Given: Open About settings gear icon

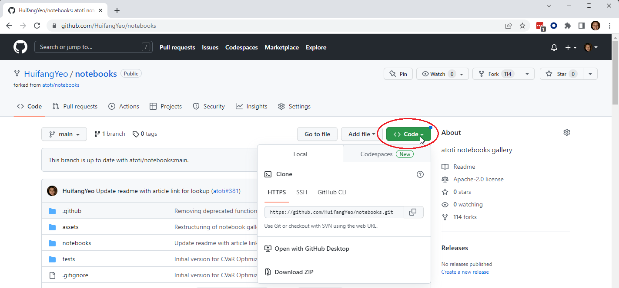Looking at the screenshot, I should point(567,132).
